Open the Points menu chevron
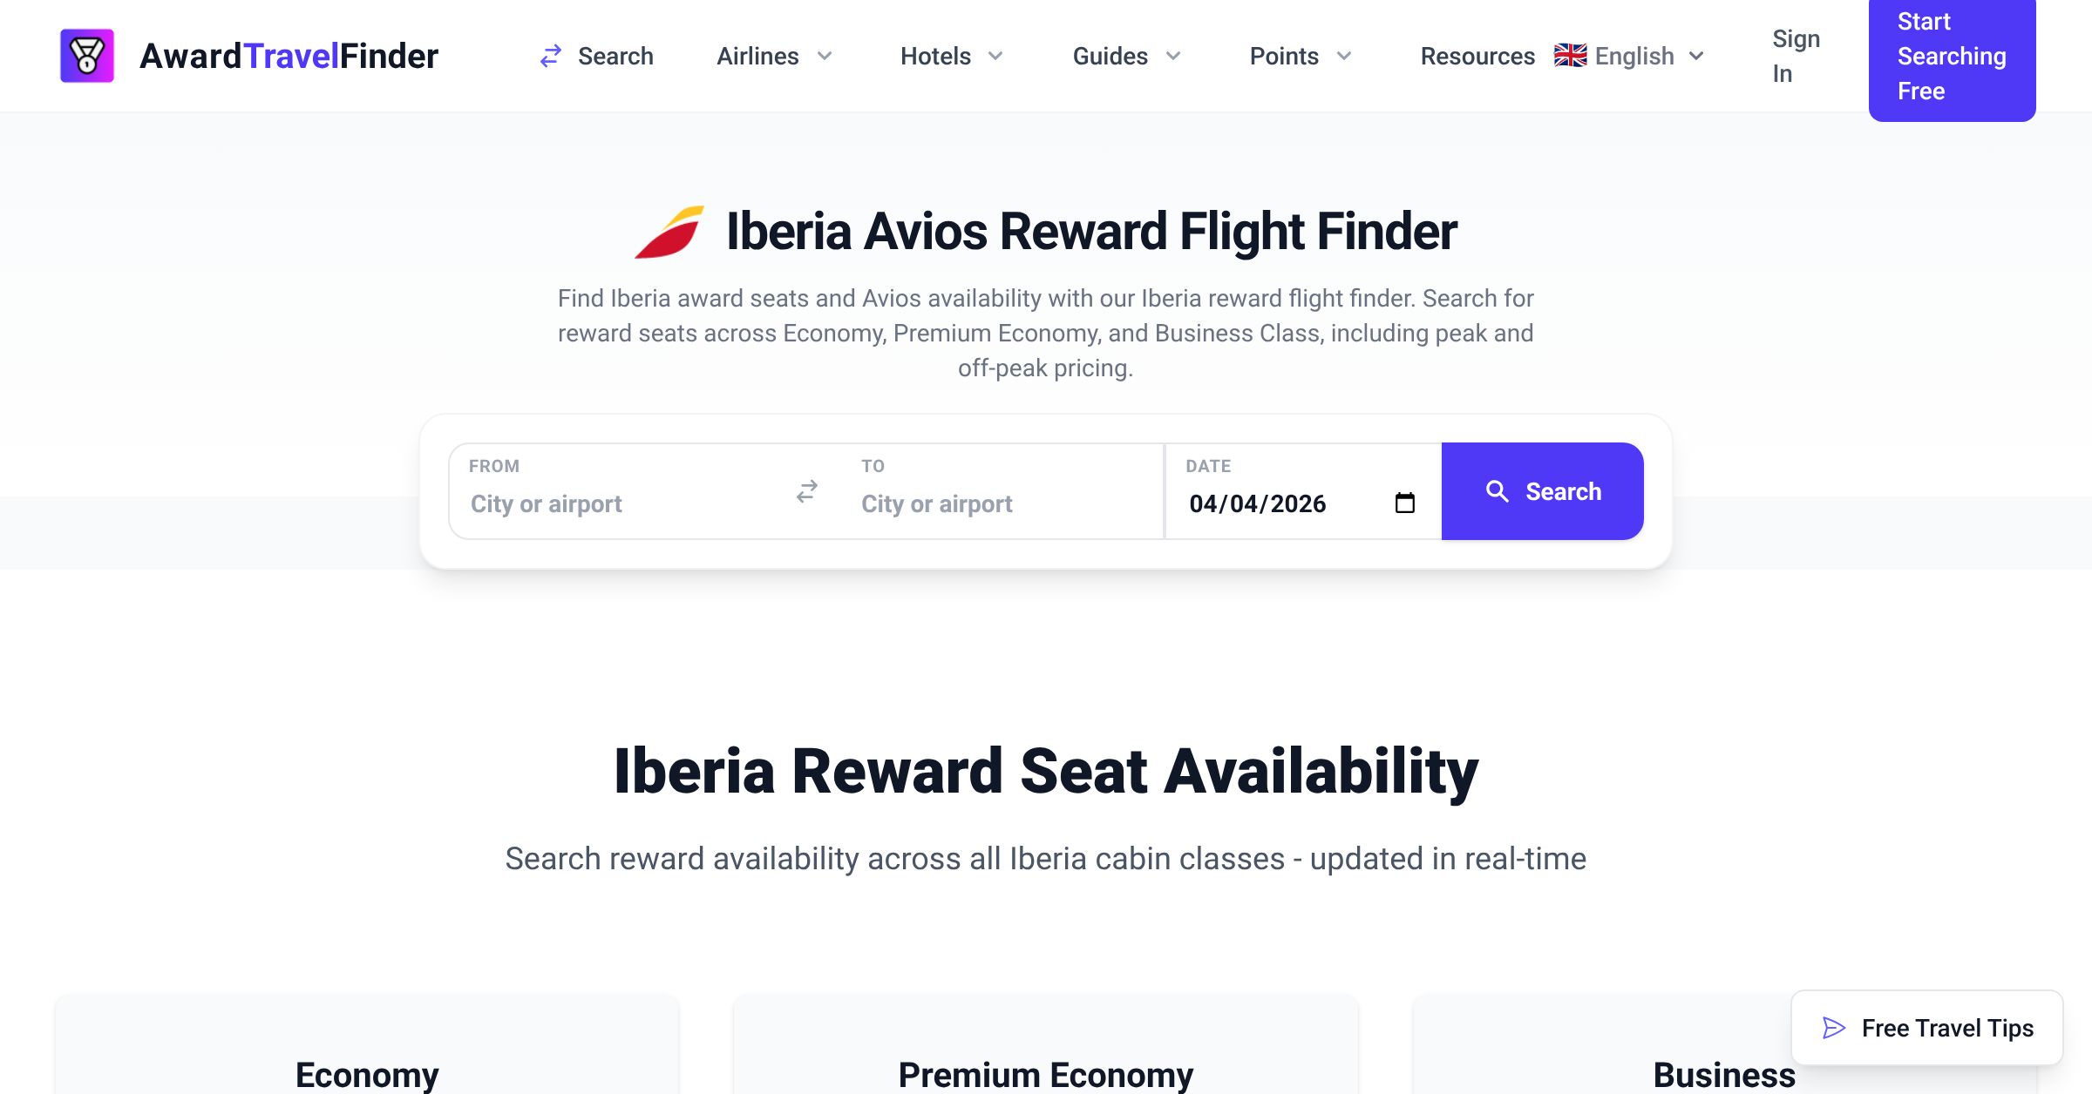 pyautogui.click(x=1343, y=57)
